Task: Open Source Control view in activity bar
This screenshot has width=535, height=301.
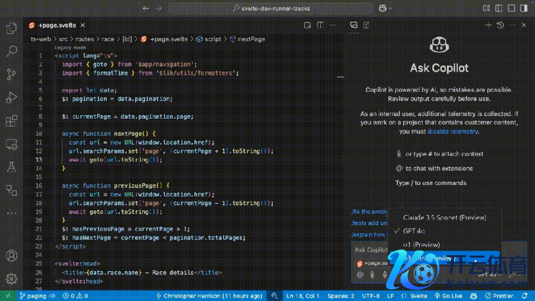Action: coord(11,74)
